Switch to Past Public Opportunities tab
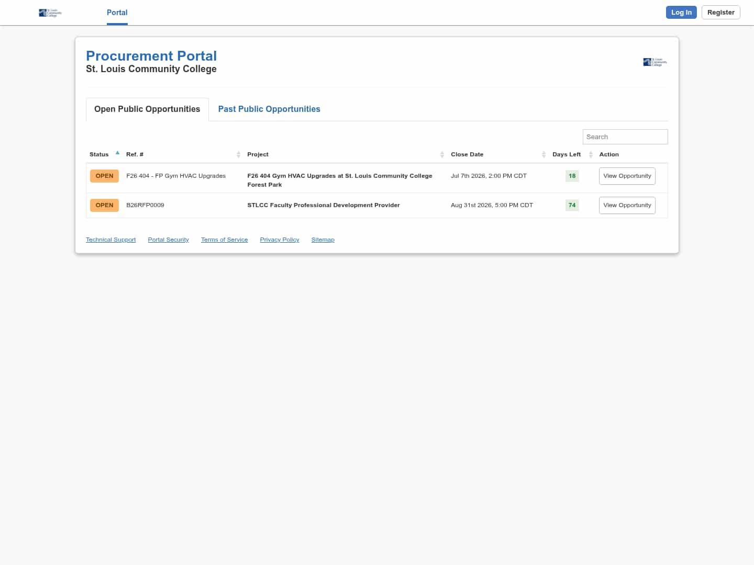Image resolution: width=754 pixels, height=565 pixels. point(269,109)
